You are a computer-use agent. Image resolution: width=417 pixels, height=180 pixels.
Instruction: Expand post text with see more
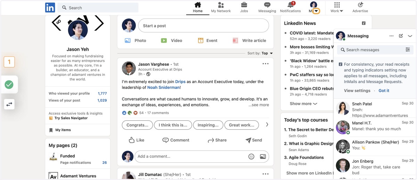point(259,105)
